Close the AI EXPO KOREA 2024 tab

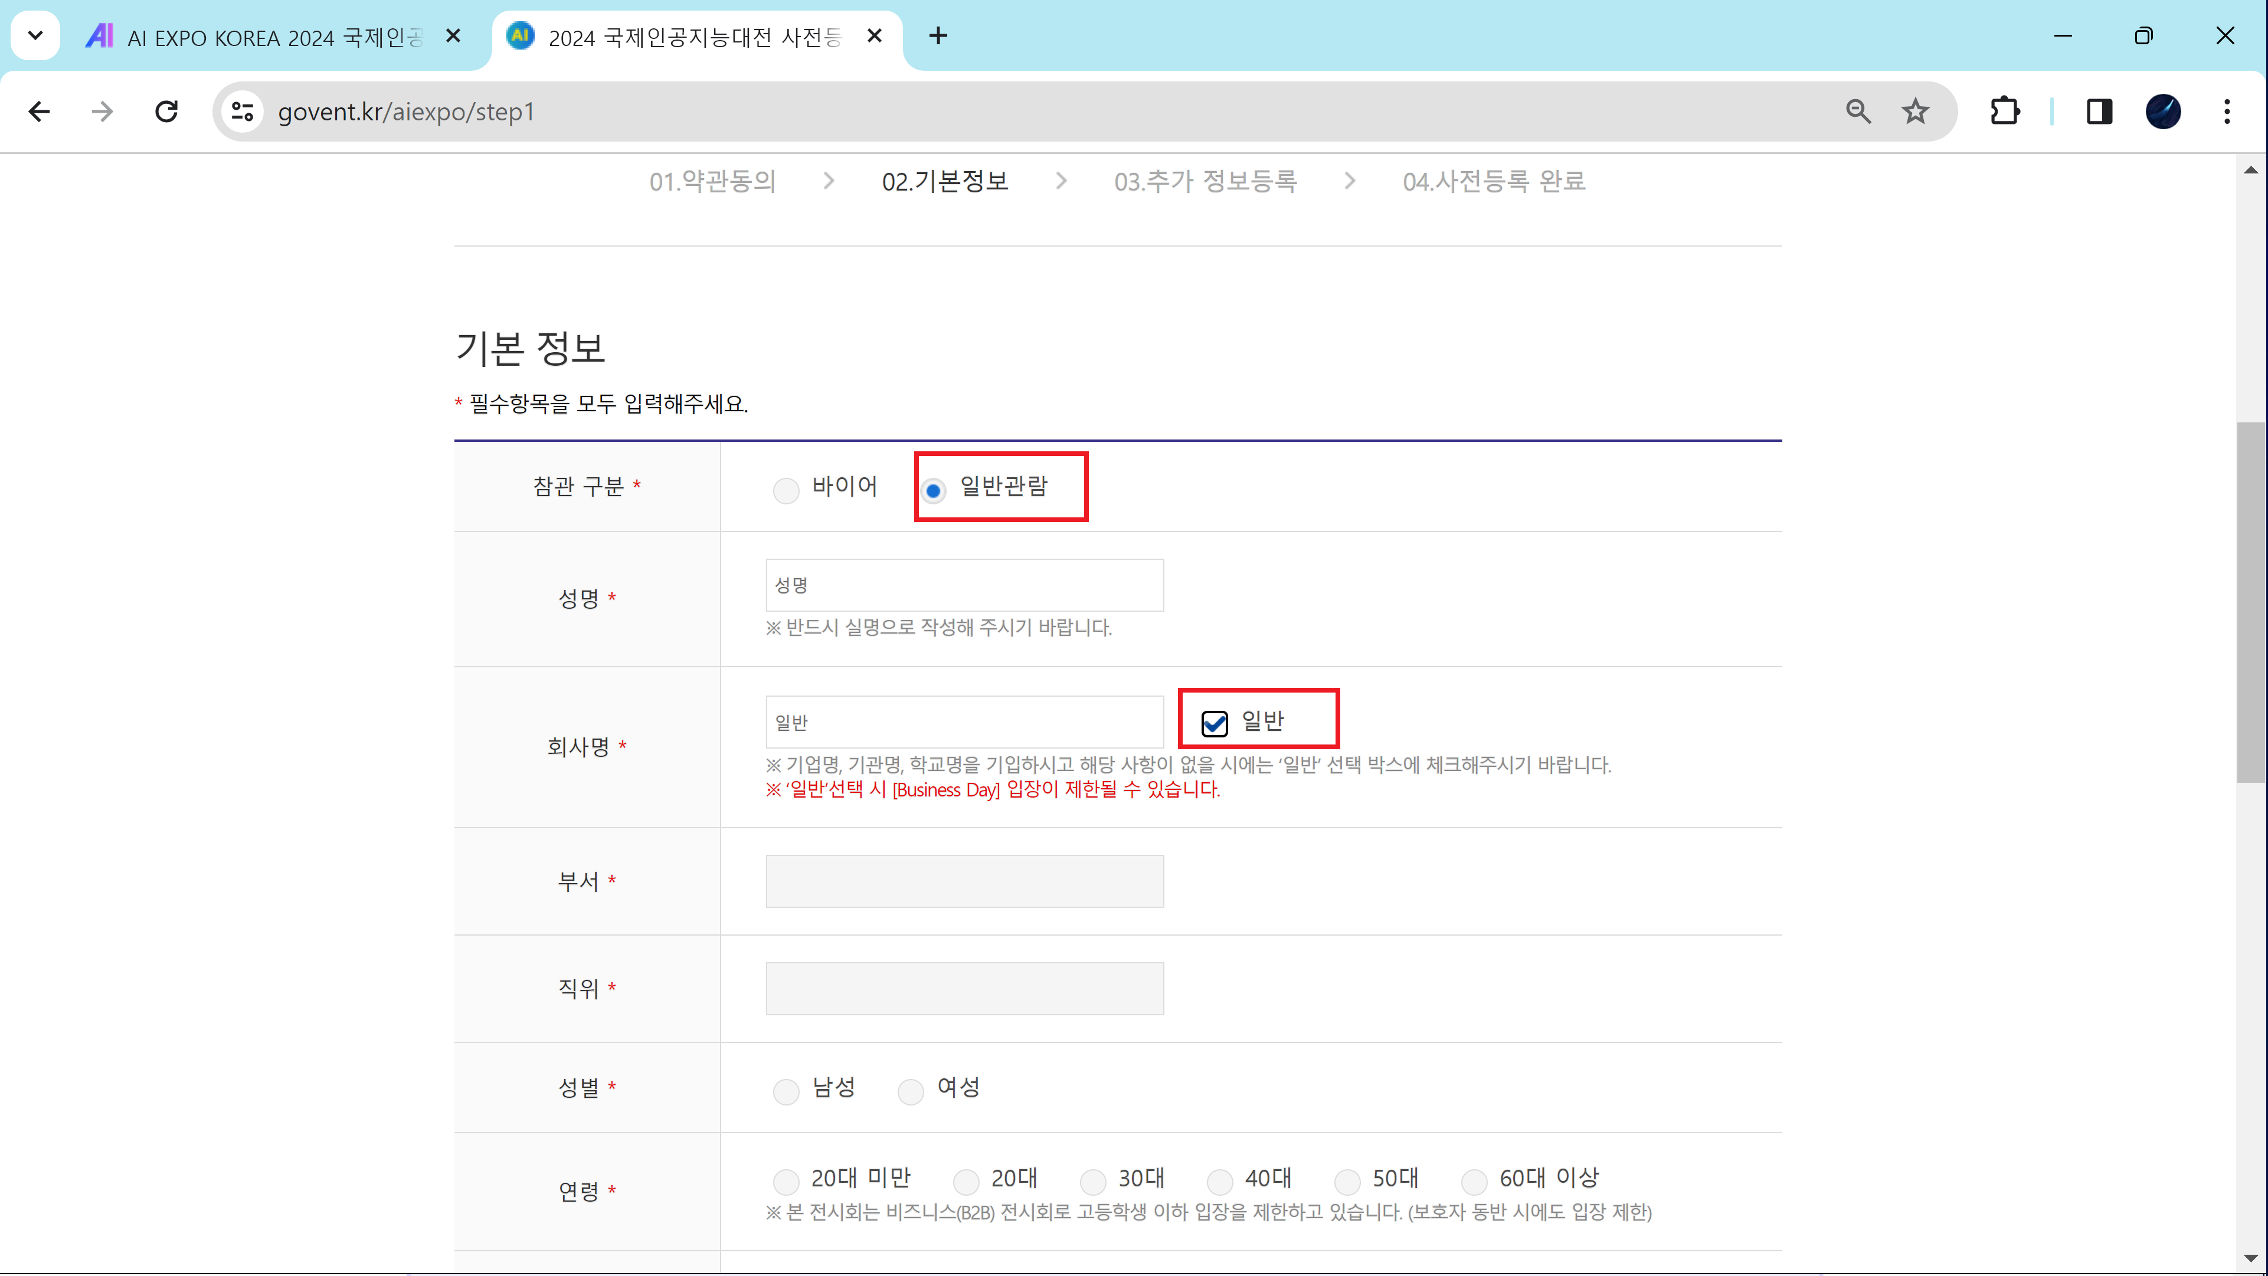coord(453,36)
